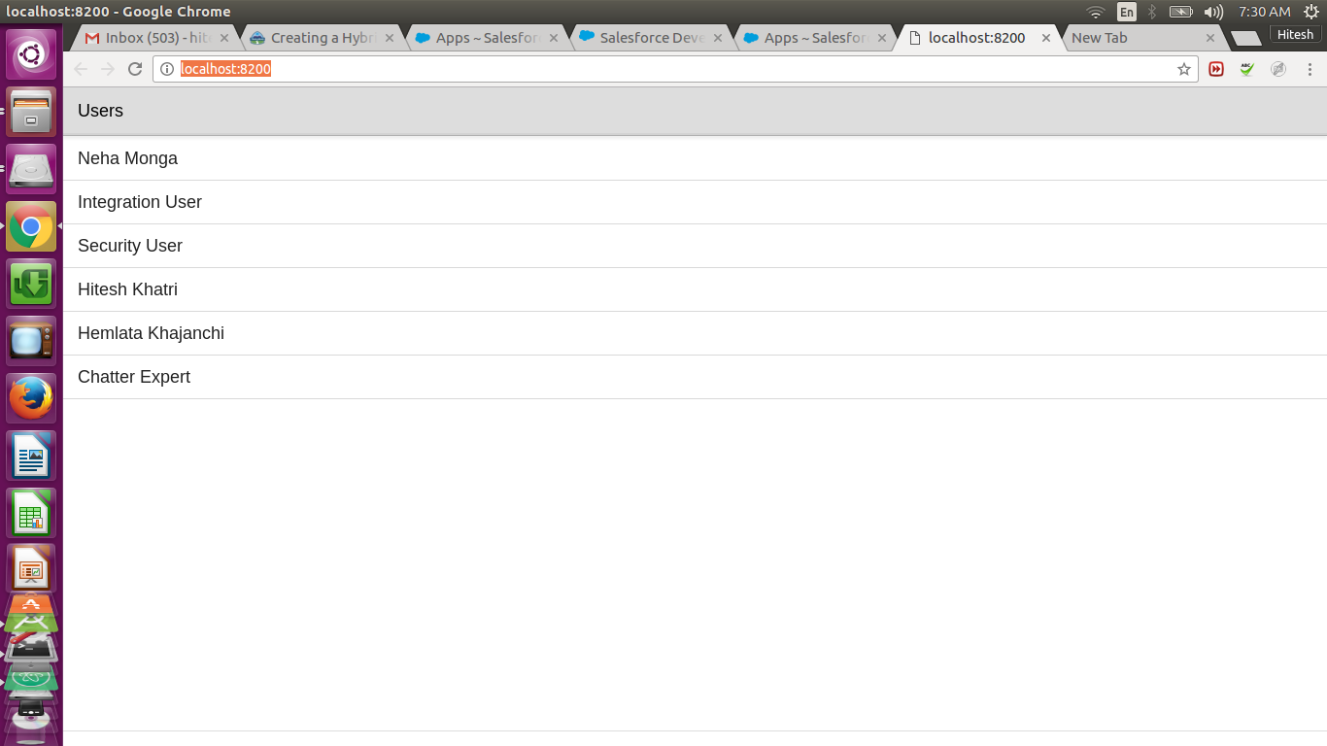Open the Hitesh profile button
The image size is (1327, 746).
click(1295, 34)
